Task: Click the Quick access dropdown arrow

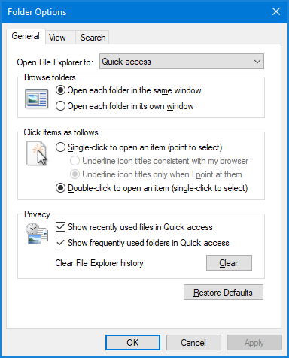Action: pos(257,62)
